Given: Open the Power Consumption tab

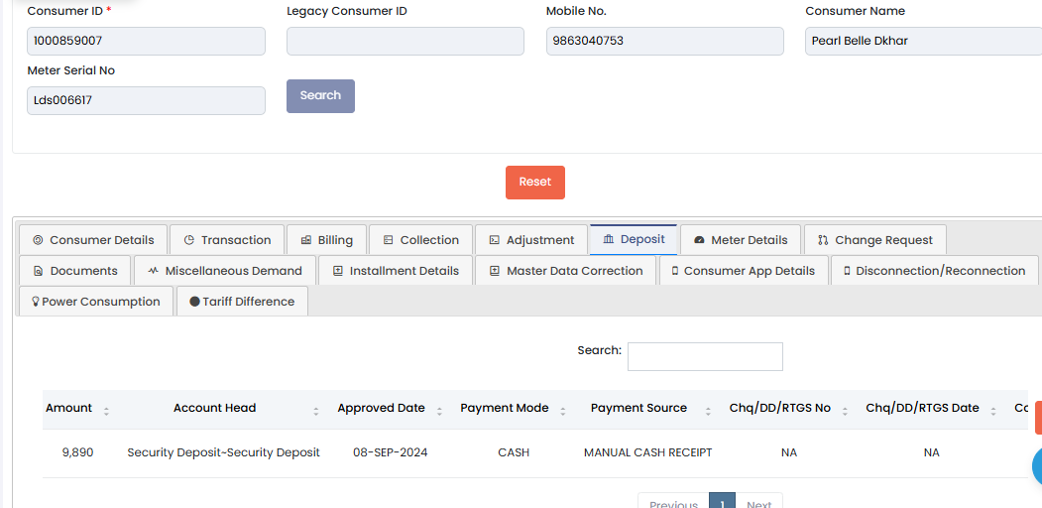Looking at the screenshot, I should tap(96, 302).
